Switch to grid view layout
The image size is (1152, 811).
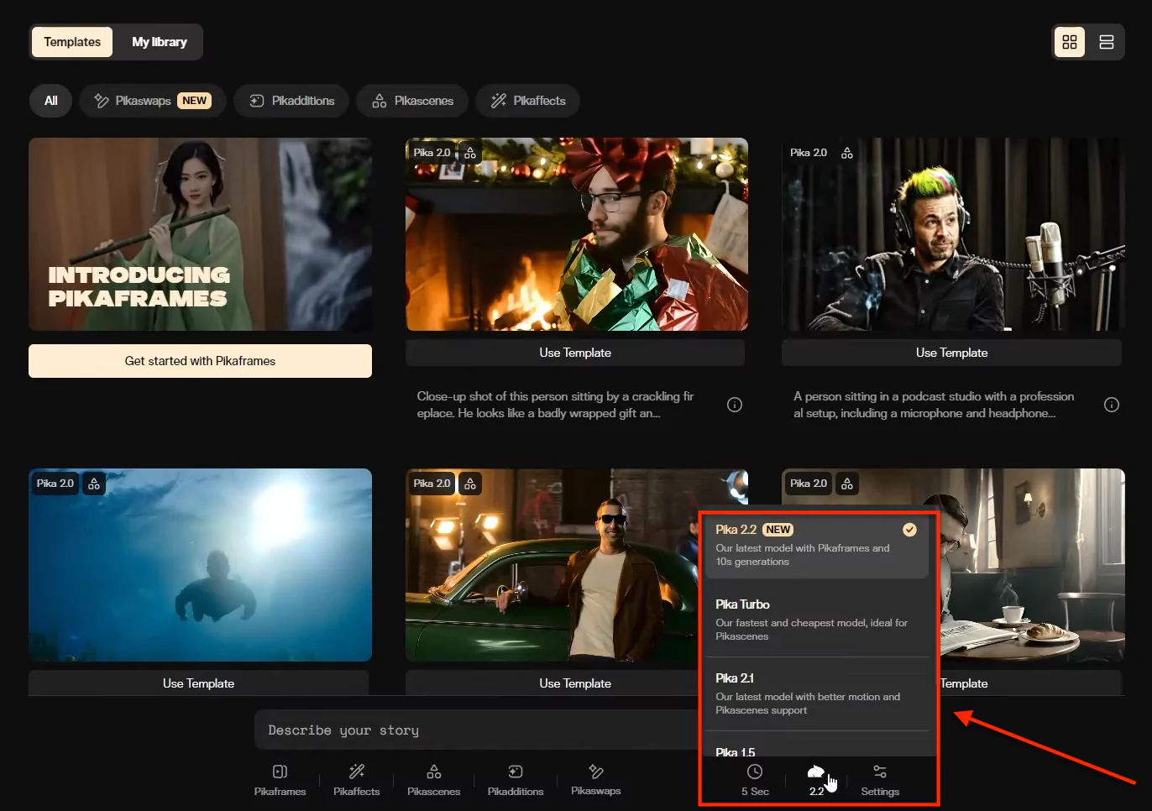(x=1070, y=42)
